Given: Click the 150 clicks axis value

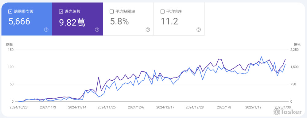Looking at the screenshot, I should coord(11,50).
